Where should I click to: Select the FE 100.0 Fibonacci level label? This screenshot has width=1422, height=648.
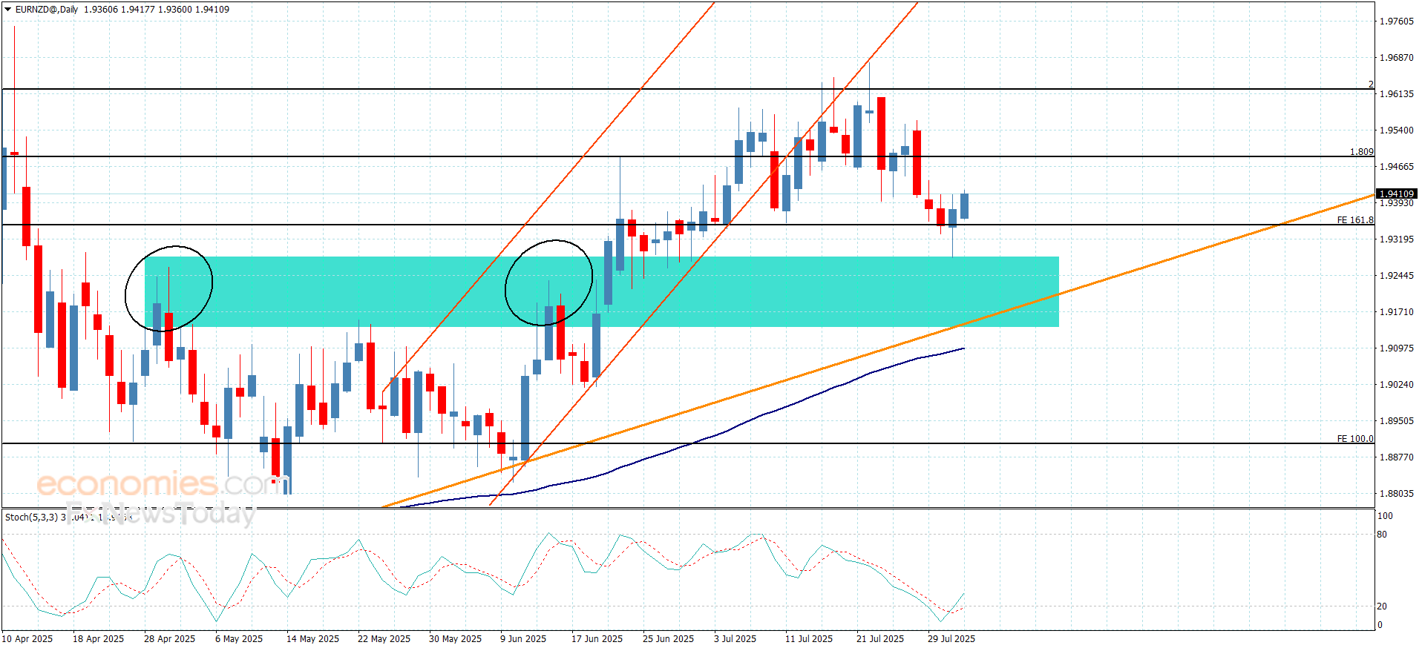pyautogui.click(x=1355, y=439)
